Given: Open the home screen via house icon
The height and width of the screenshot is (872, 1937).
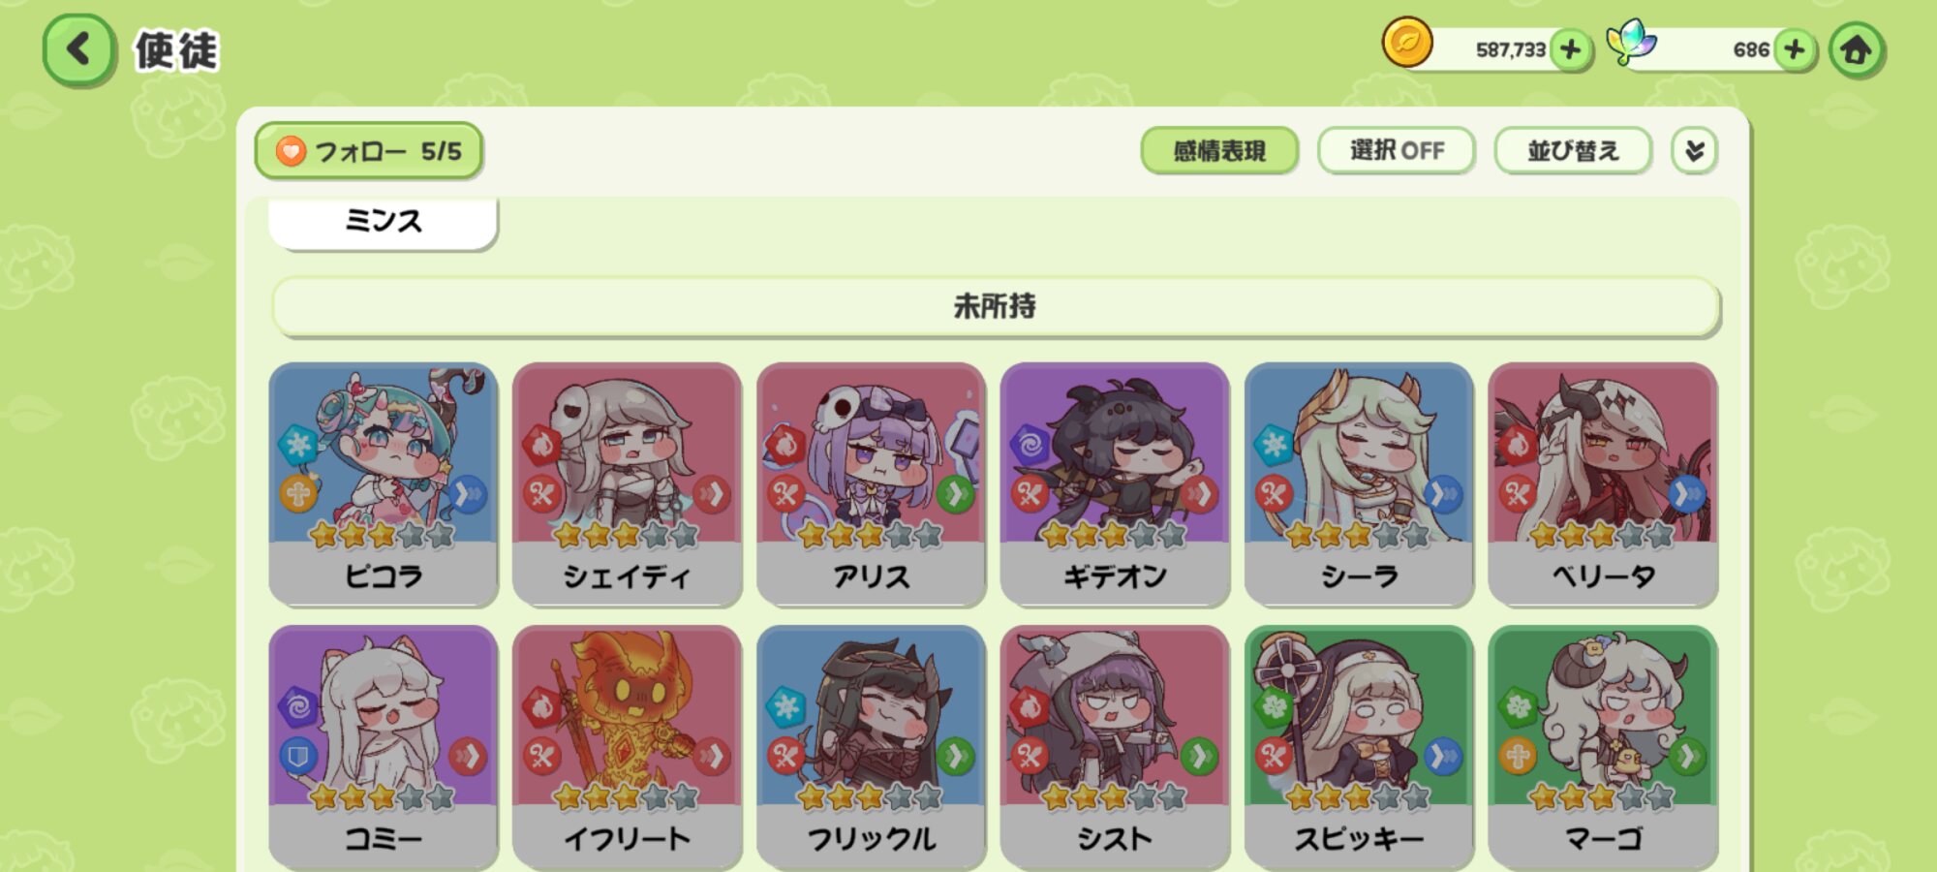Looking at the screenshot, I should click(1856, 49).
